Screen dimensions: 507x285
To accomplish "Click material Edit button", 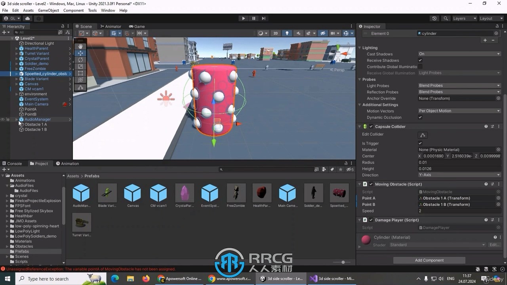I will click(494, 245).
